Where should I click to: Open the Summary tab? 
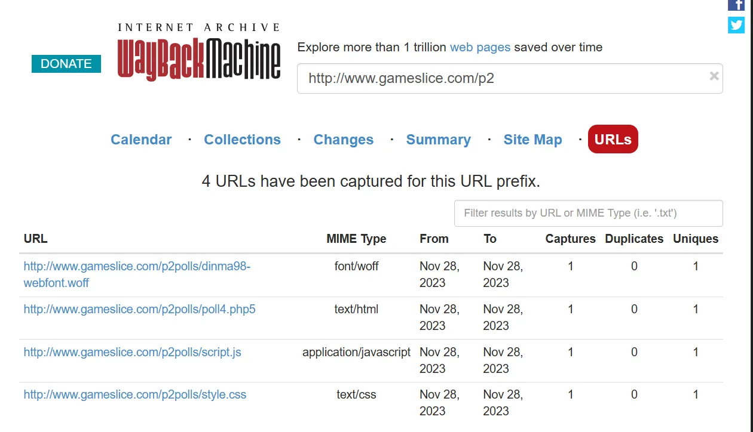pos(438,140)
